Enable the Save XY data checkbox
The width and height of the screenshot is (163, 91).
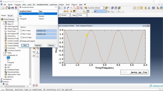coord(21,37)
